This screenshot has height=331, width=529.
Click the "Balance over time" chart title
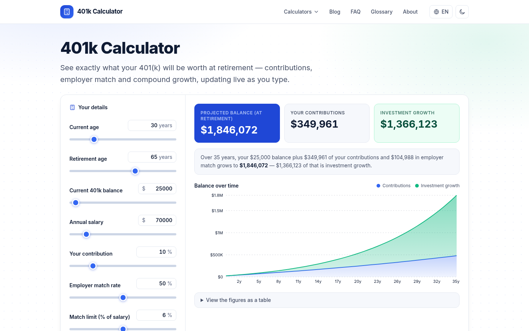[216, 186]
